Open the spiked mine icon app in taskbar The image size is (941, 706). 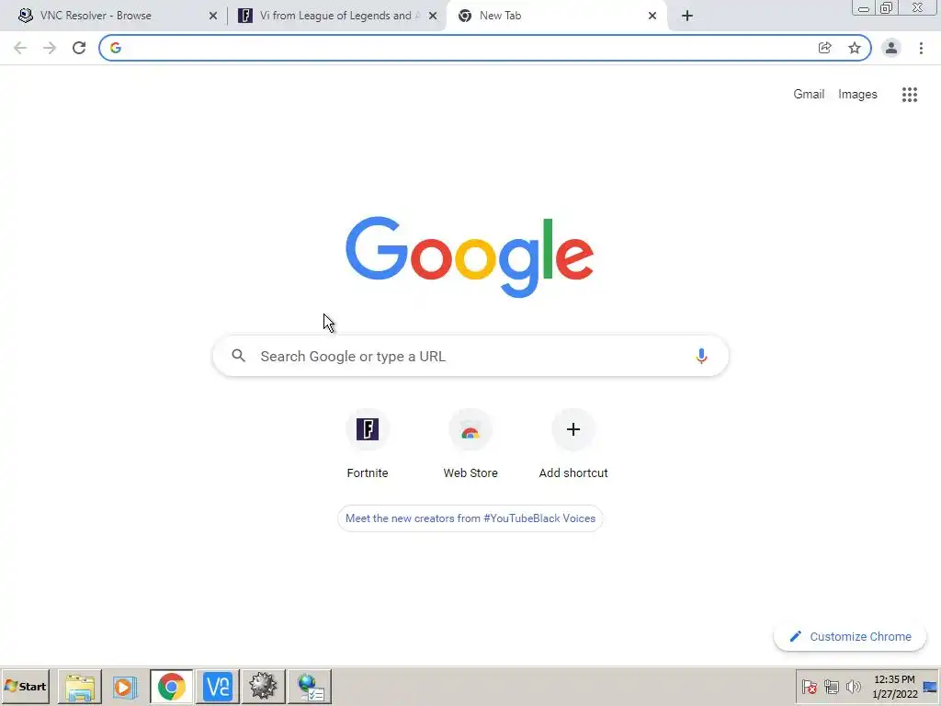point(263,686)
